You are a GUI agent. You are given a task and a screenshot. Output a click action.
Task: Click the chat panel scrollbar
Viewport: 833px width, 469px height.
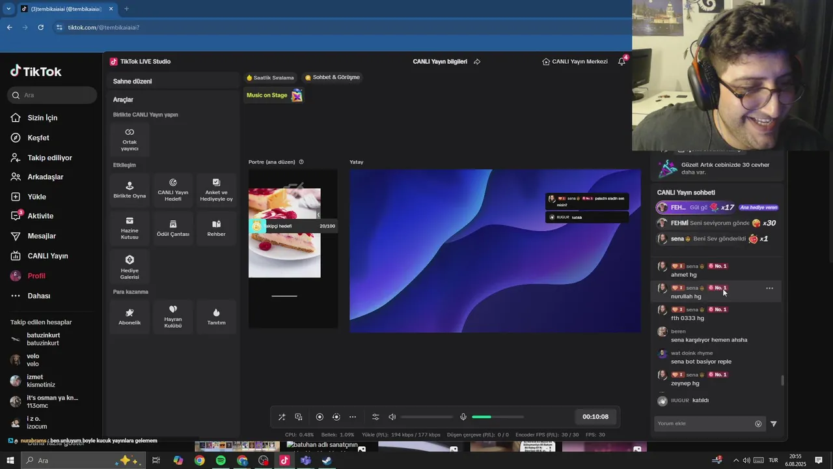782,380
